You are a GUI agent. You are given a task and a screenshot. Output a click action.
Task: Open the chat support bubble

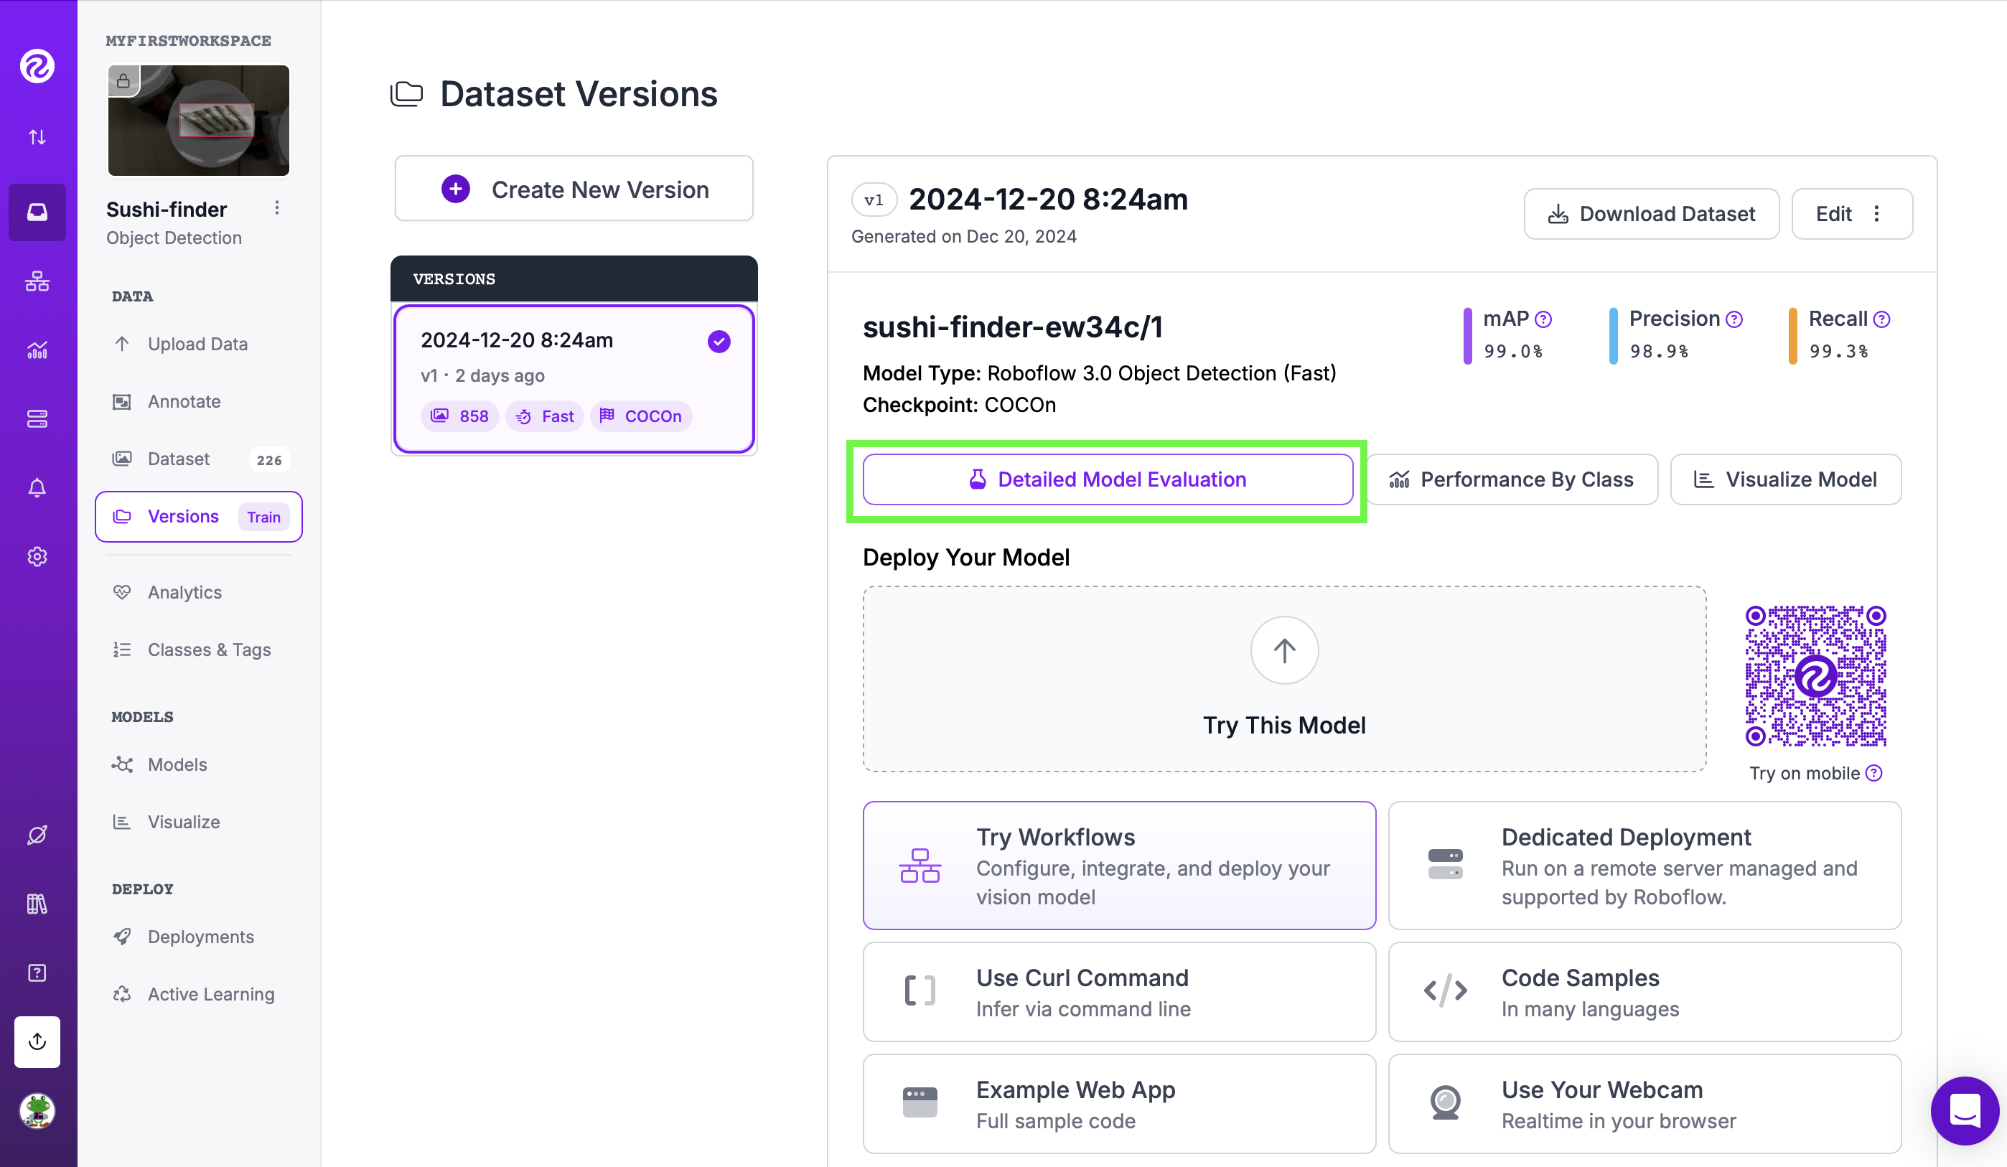pyautogui.click(x=1964, y=1110)
